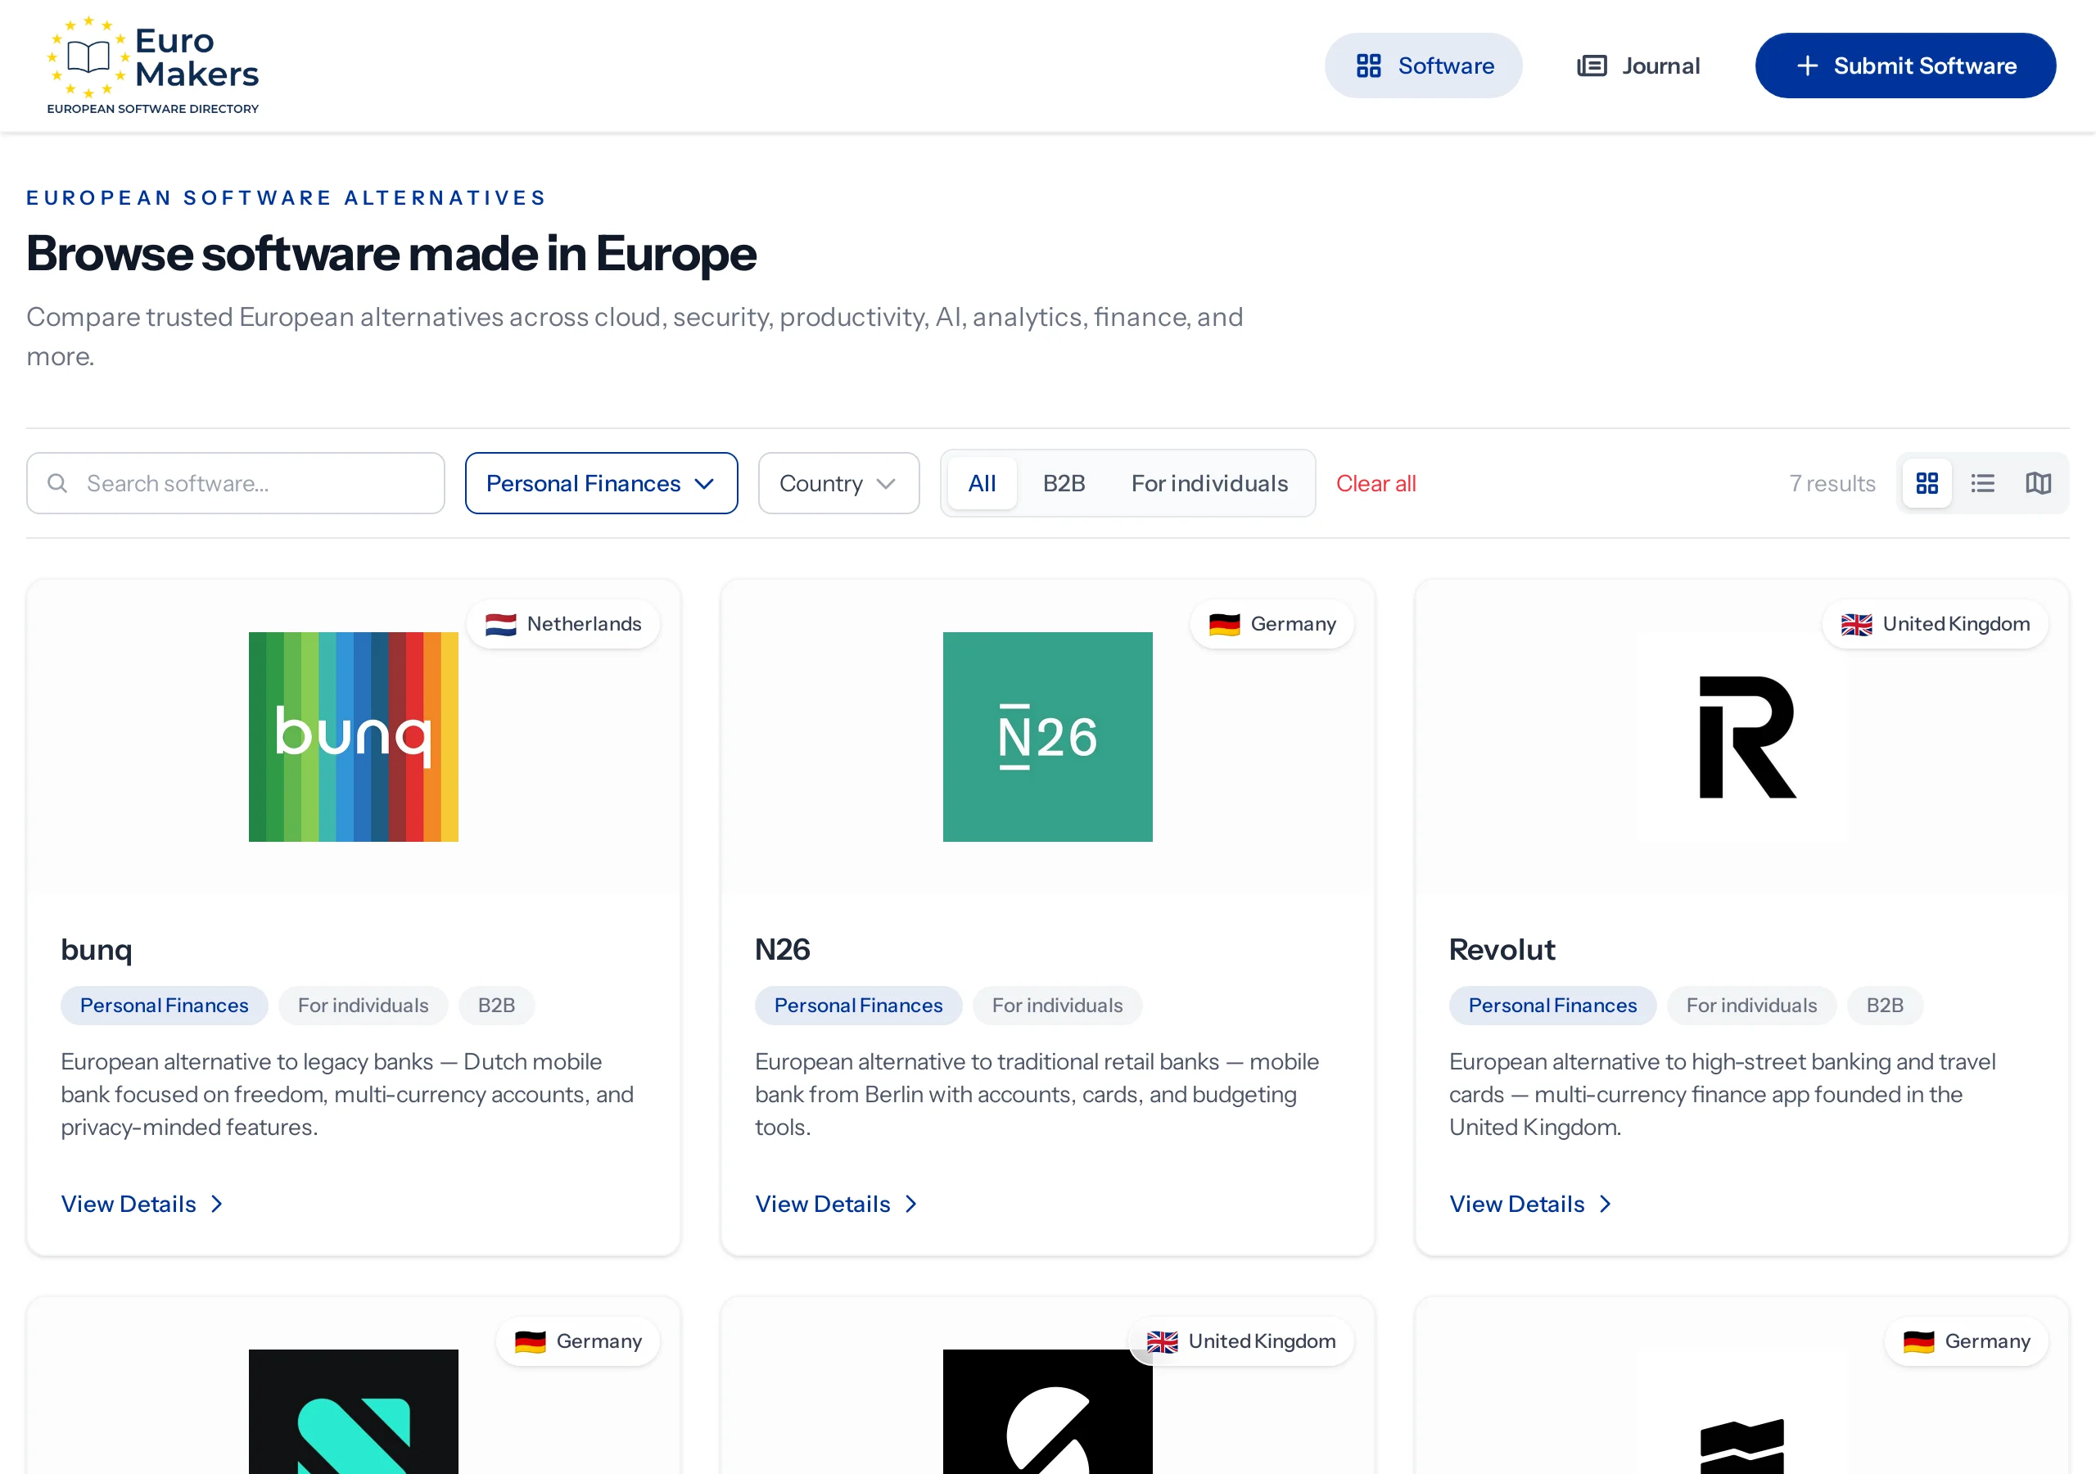2096x1474 pixels.
Task: Open the bunq logo thumbnail
Action: click(353, 737)
